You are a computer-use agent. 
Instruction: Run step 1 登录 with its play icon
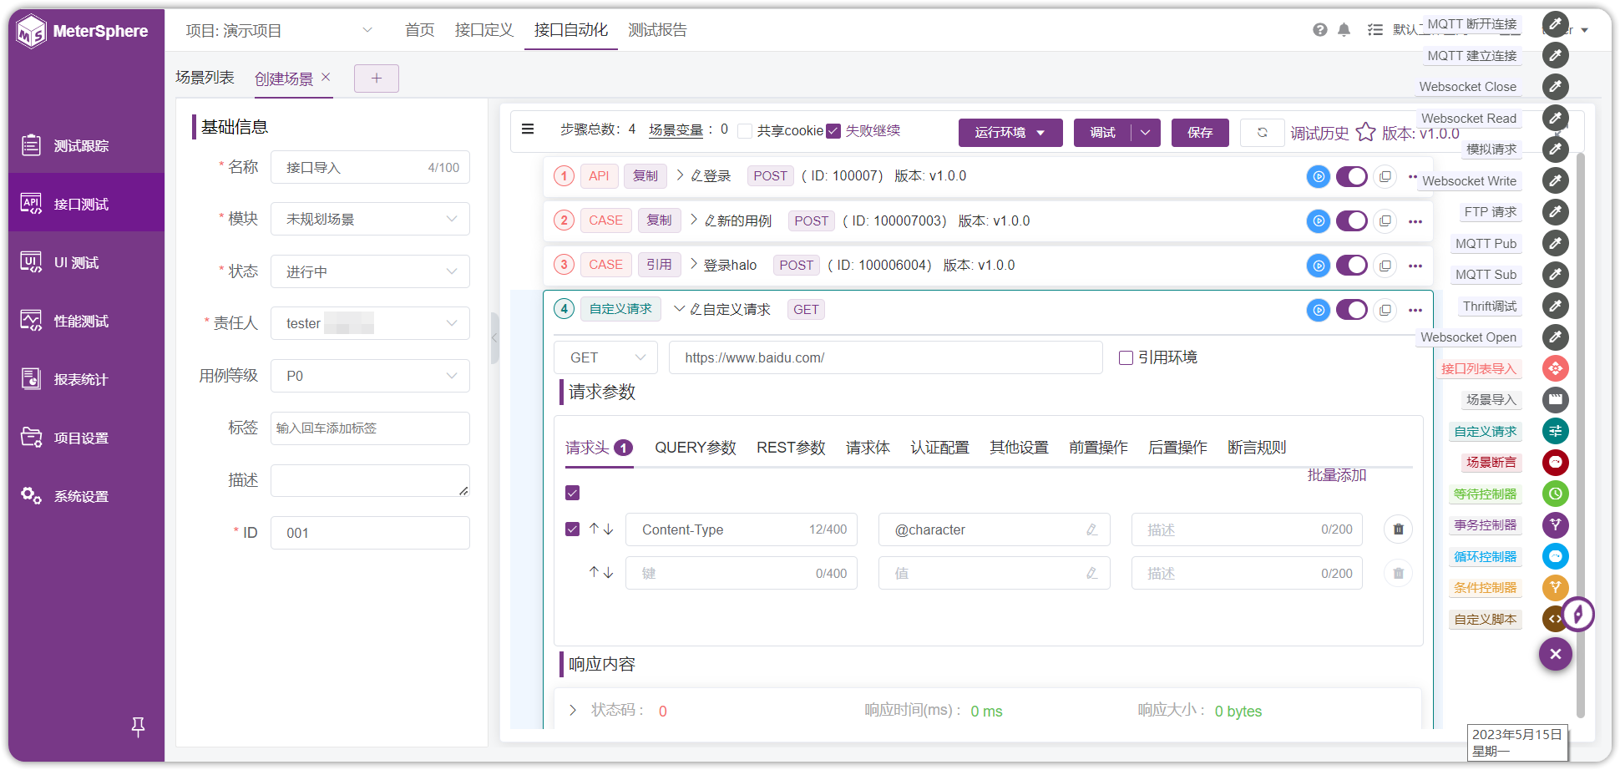click(x=1318, y=176)
